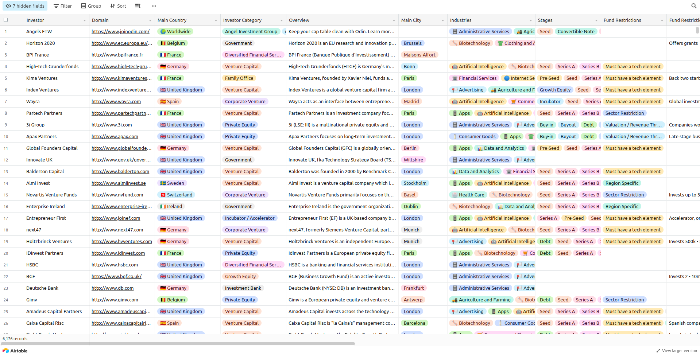Click the Incubator / Accelerator tag
Viewport: 700px width, 355px height.
click(250, 218)
